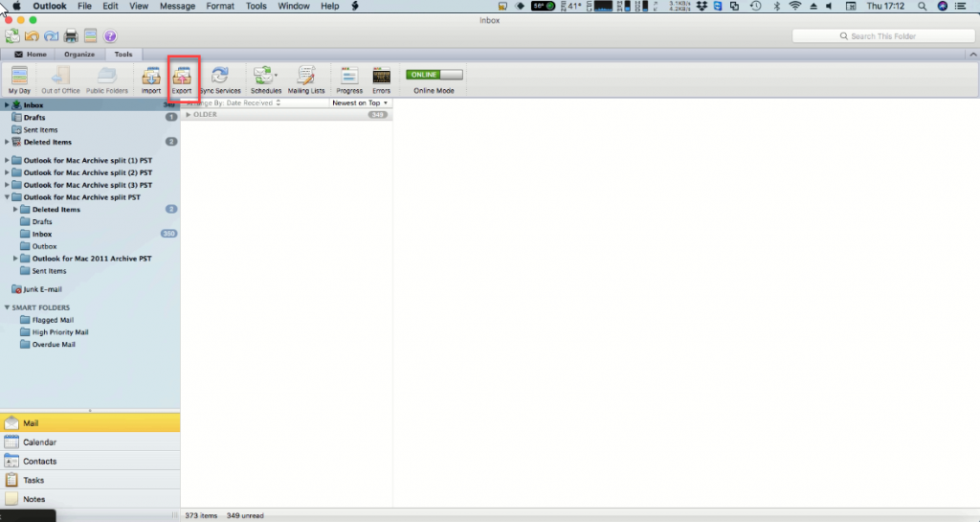Open Wi-Fi menu bar icon
The width and height of the screenshot is (980, 522).
tap(795, 7)
